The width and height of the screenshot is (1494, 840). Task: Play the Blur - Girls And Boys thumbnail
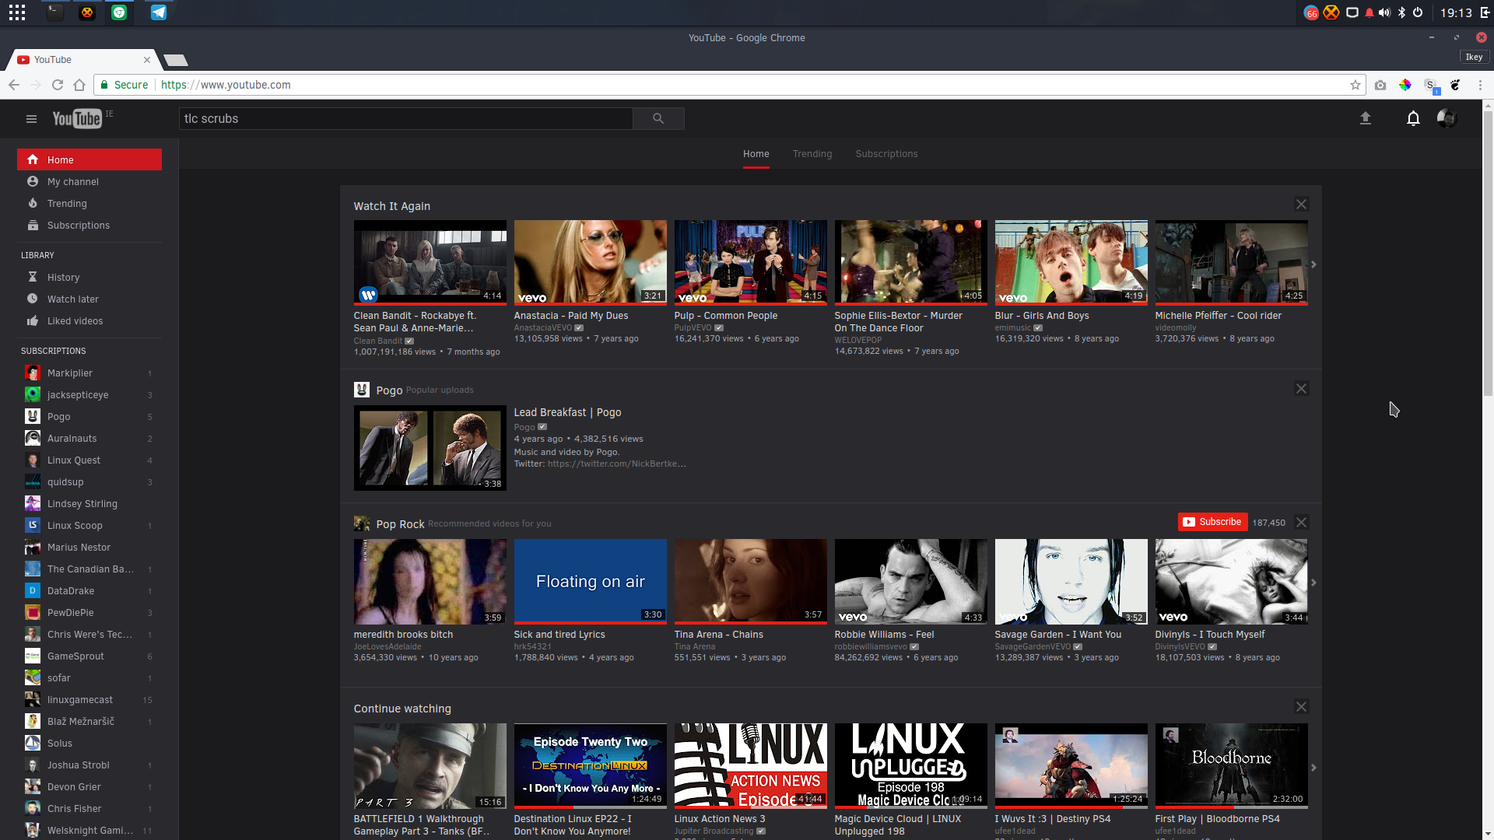(1071, 262)
